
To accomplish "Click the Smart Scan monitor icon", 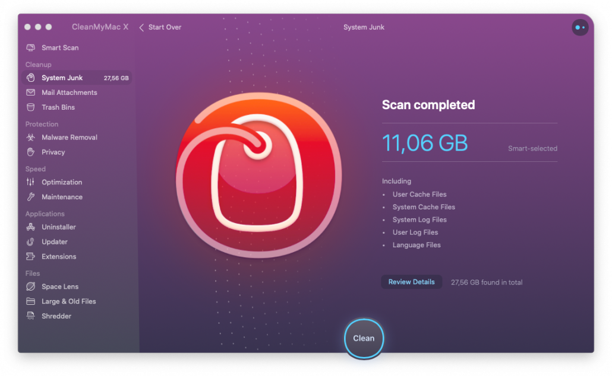I will [30, 47].
